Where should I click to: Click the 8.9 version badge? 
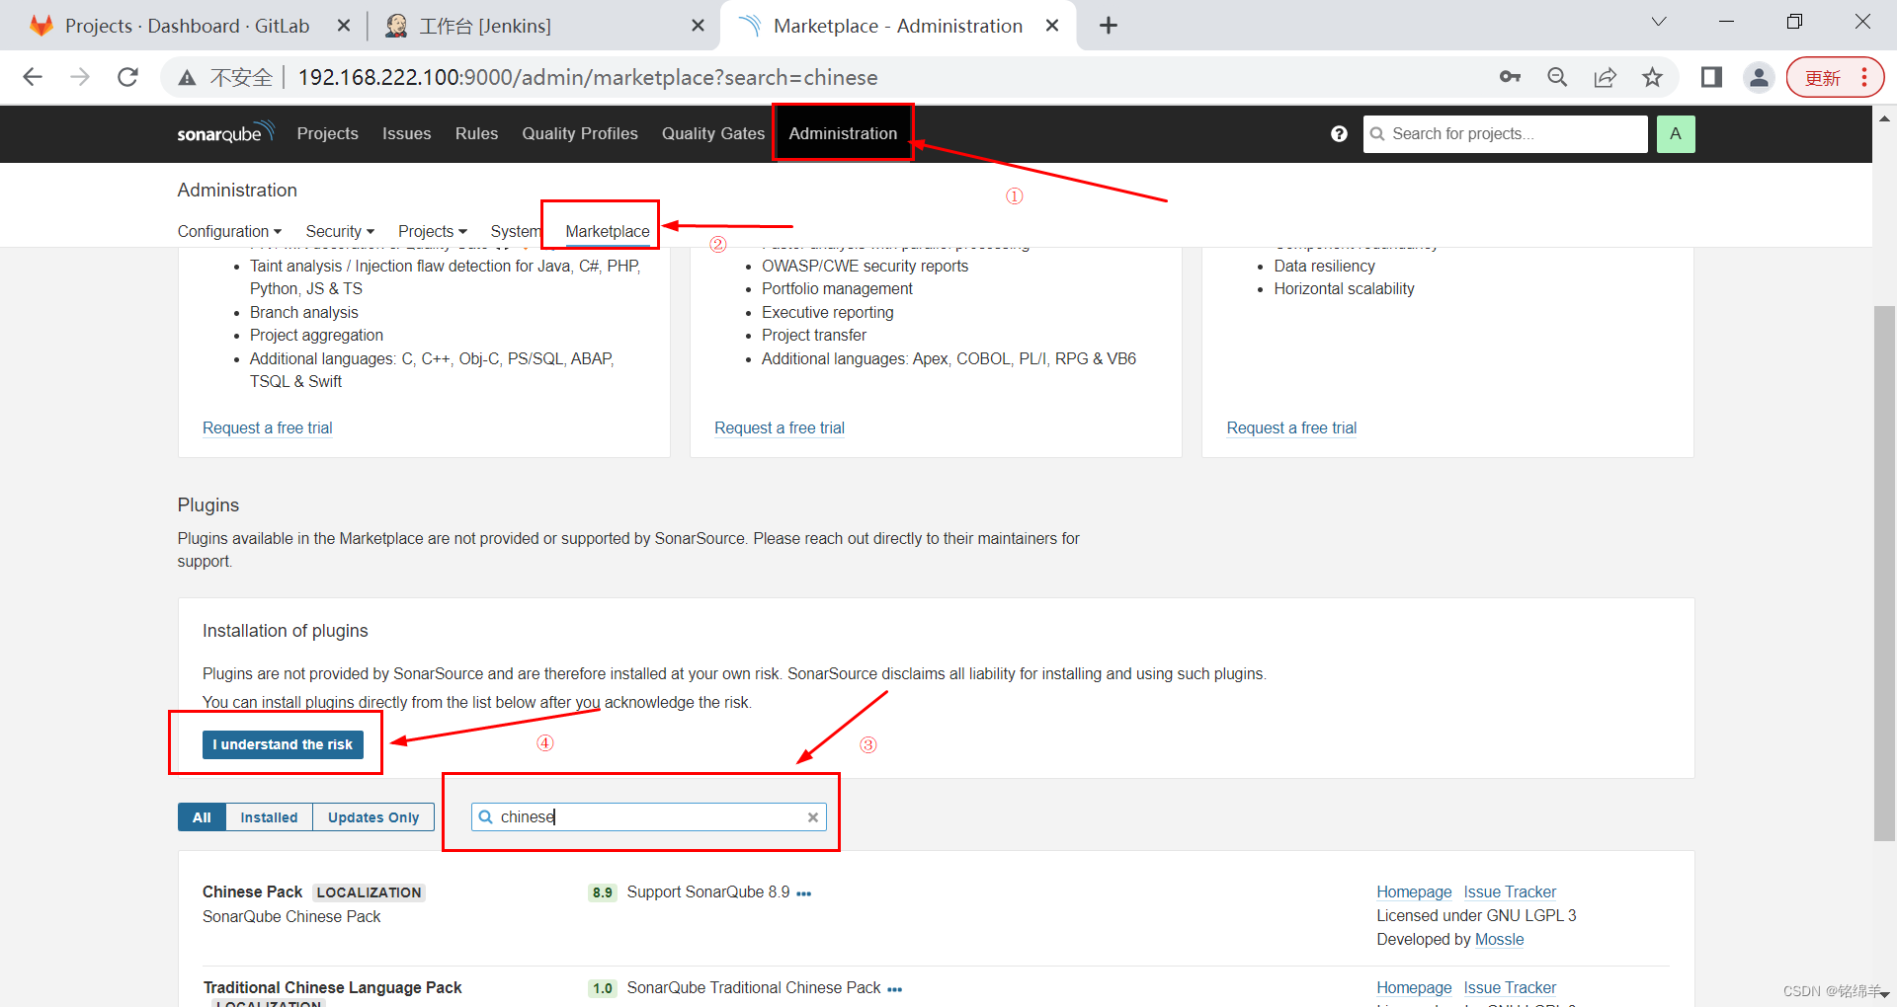click(x=602, y=892)
